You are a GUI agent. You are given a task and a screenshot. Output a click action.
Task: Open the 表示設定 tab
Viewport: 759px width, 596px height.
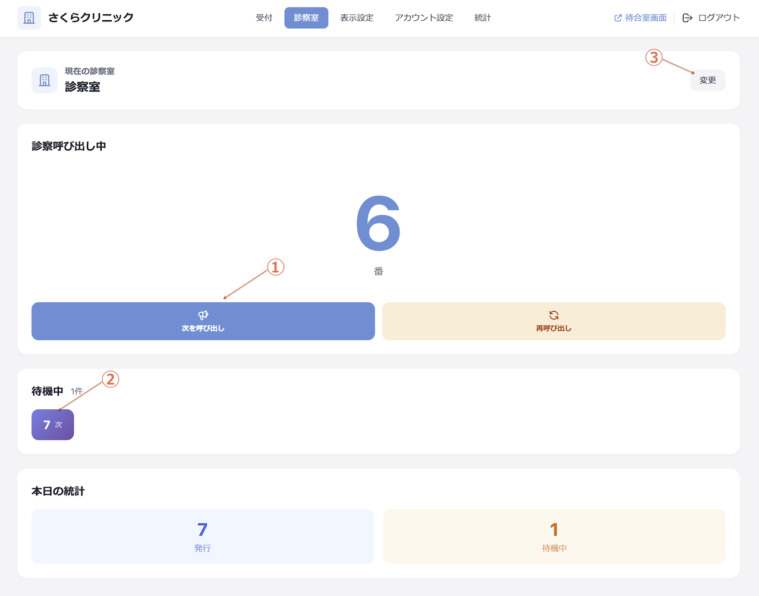pos(357,17)
